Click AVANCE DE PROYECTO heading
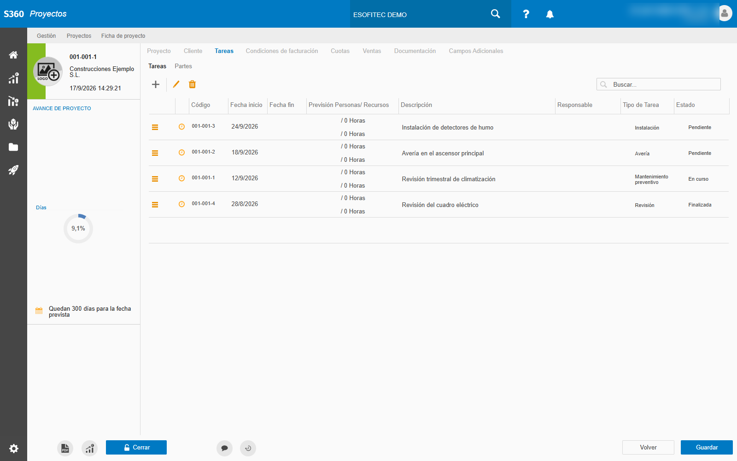Viewport: 737px width, 461px height. (62, 108)
